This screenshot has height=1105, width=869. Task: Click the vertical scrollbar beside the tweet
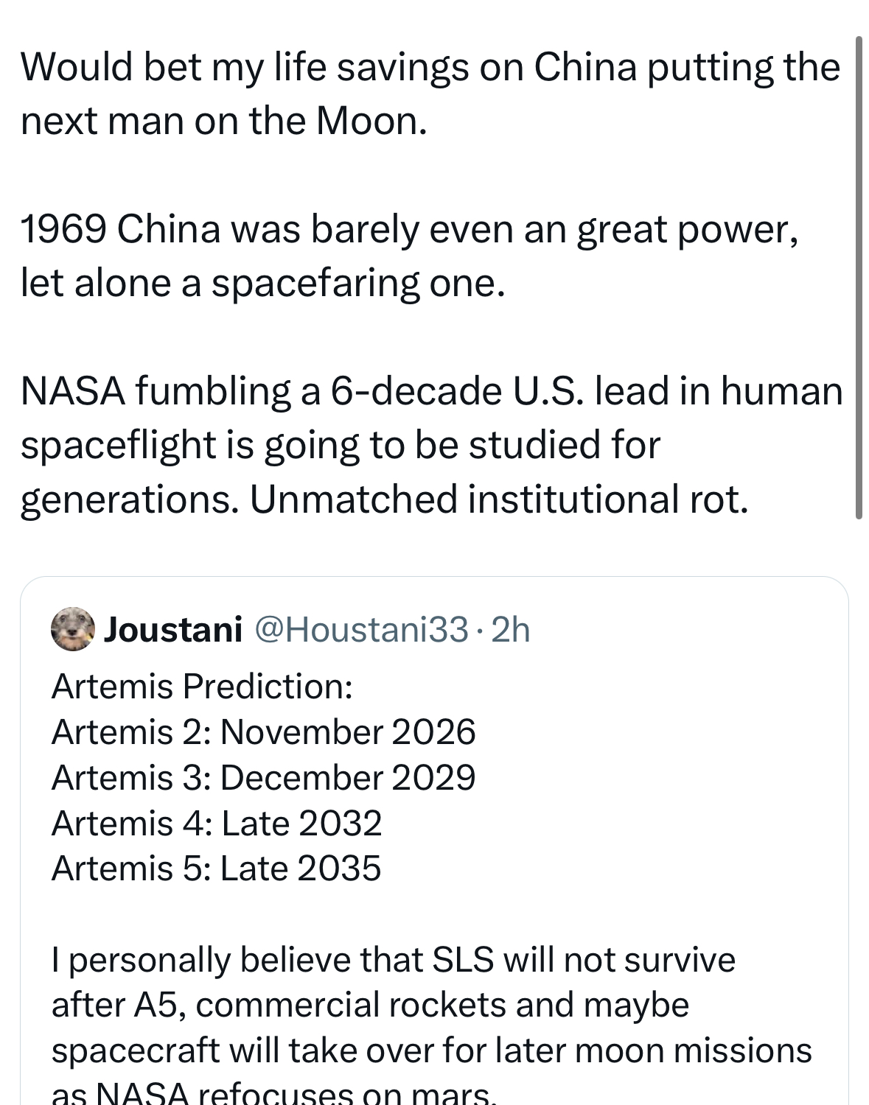(x=859, y=277)
